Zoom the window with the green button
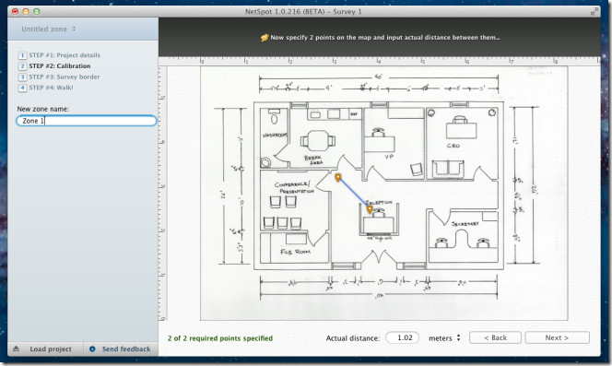This screenshot has width=612, height=366. click(x=36, y=11)
